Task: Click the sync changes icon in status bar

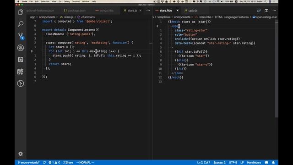Action: pos(44,163)
